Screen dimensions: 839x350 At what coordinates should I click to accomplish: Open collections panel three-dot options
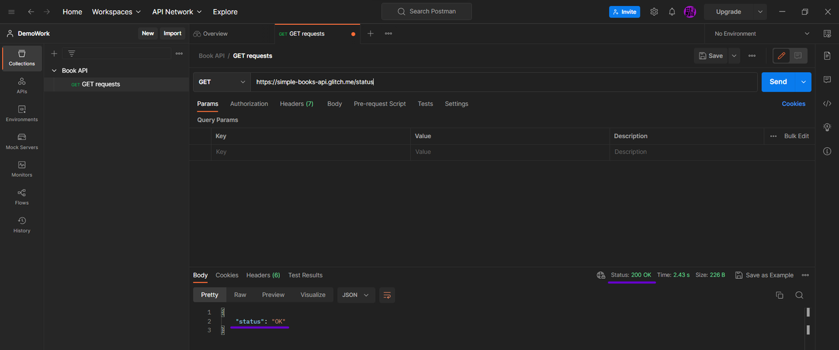(179, 54)
